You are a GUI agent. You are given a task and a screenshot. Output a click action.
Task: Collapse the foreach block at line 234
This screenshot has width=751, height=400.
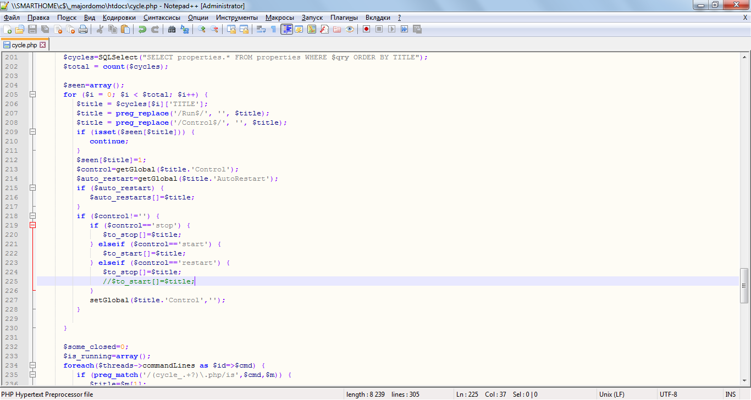pos(32,365)
